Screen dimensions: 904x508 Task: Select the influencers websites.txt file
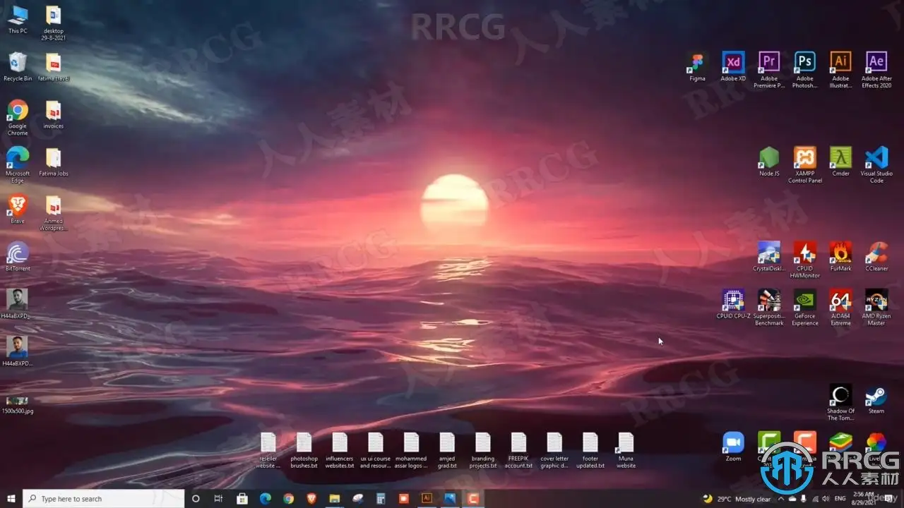[x=340, y=450]
